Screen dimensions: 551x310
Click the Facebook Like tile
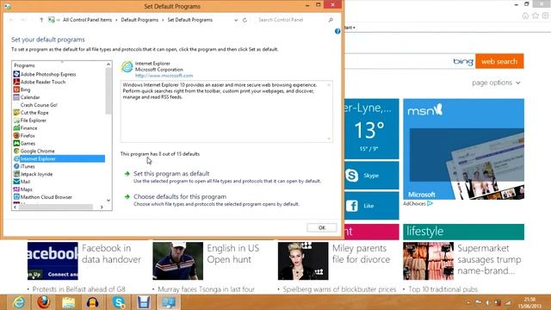371,206
